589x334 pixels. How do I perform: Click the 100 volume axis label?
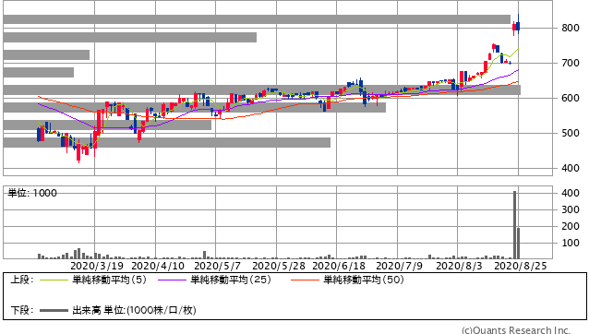[x=571, y=244]
